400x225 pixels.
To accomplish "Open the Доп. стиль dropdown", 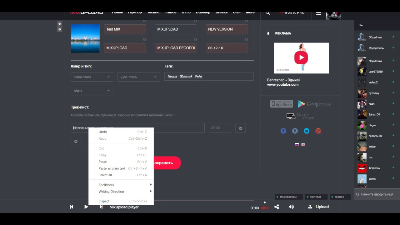I will 139,77.
